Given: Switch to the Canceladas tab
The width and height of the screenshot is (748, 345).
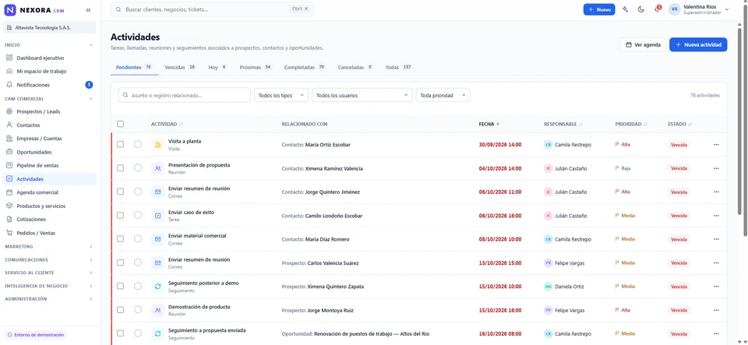Looking at the screenshot, I should coord(355,67).
